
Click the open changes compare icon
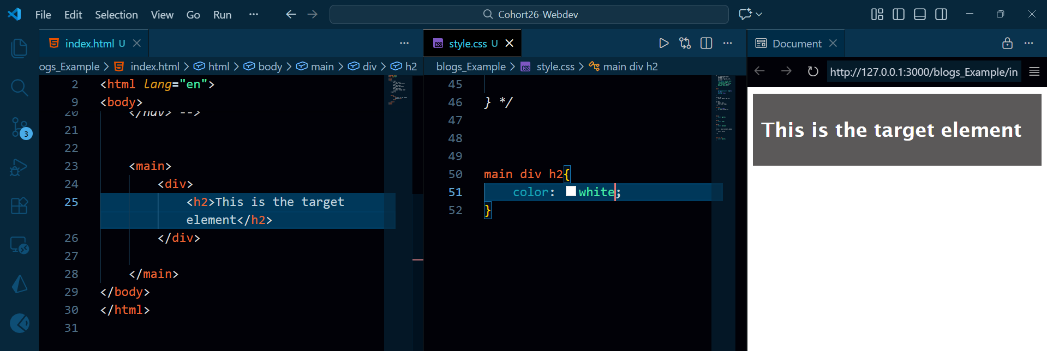tap(685, 44)
